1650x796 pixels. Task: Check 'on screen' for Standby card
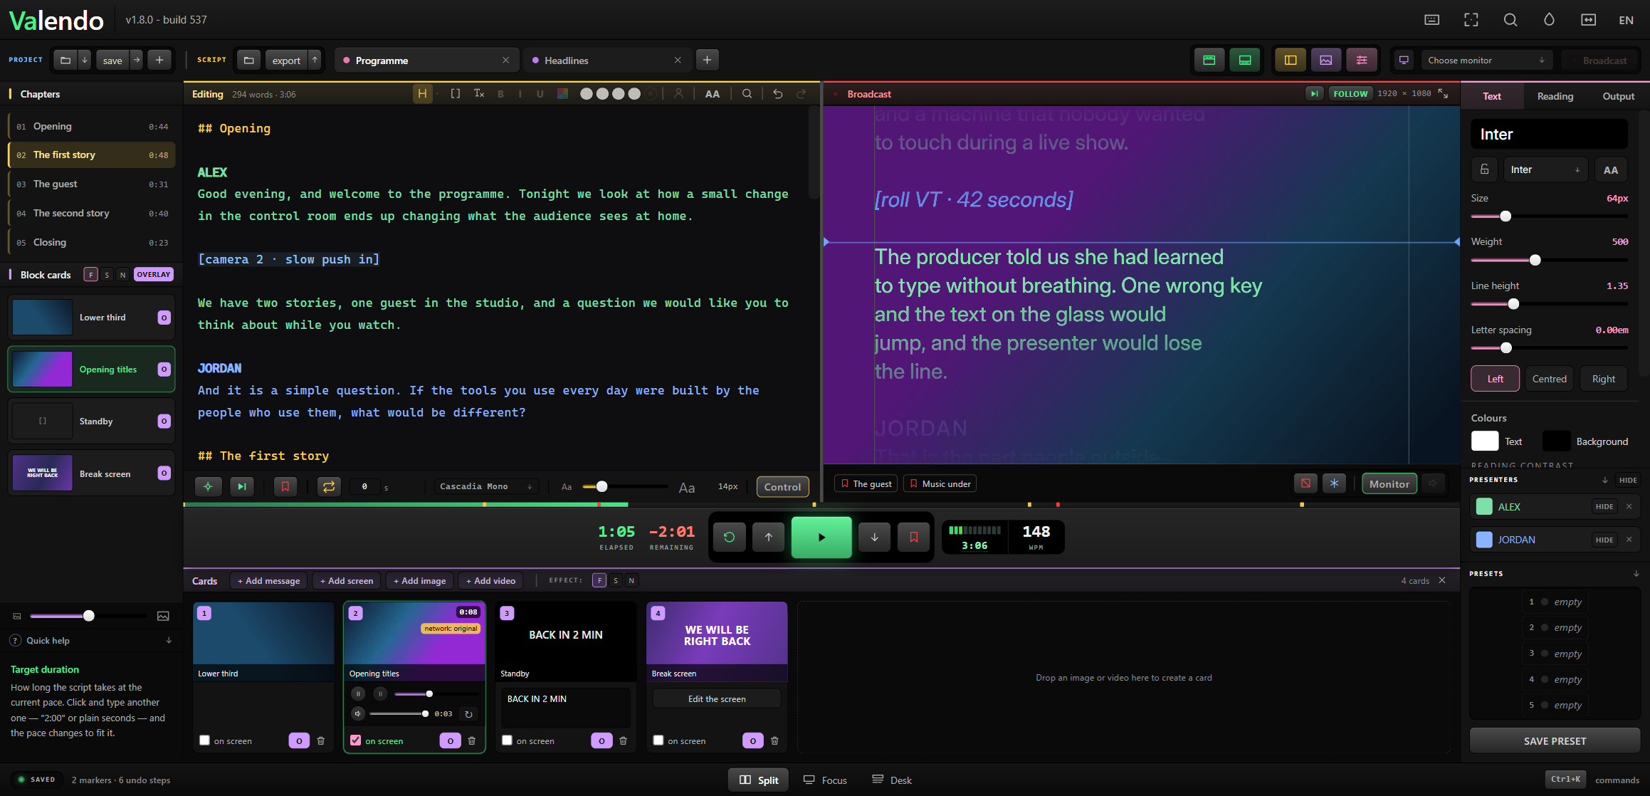(508, 740)
